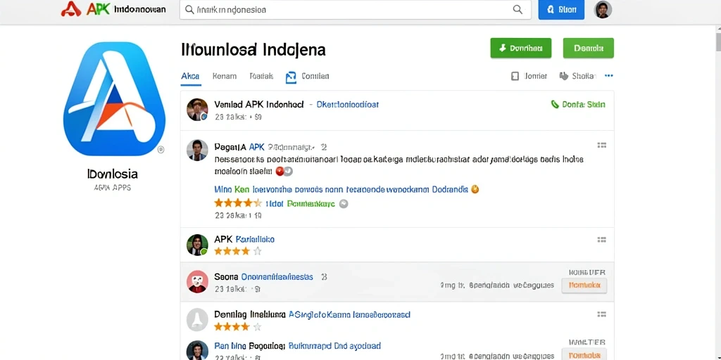Click bell avatar beside Donilag Inekiuna

pyautogui.click(x=197, y=320)
